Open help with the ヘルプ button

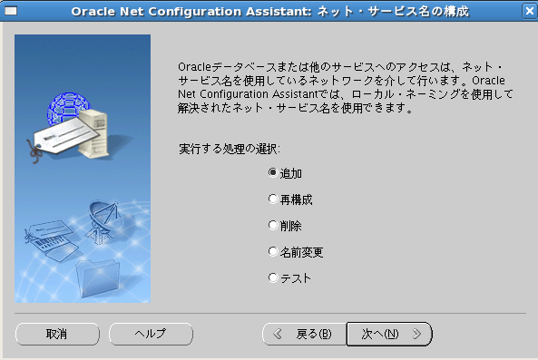click(151, 334)
